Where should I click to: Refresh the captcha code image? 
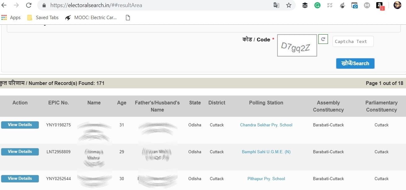[323, 39]
